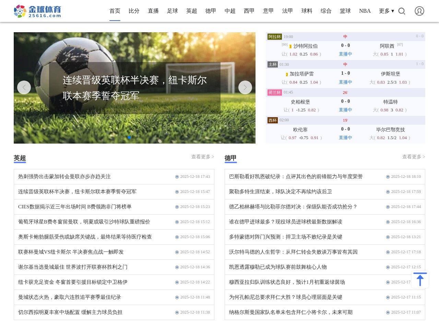Click the search magnifier icon

[402, 11]
